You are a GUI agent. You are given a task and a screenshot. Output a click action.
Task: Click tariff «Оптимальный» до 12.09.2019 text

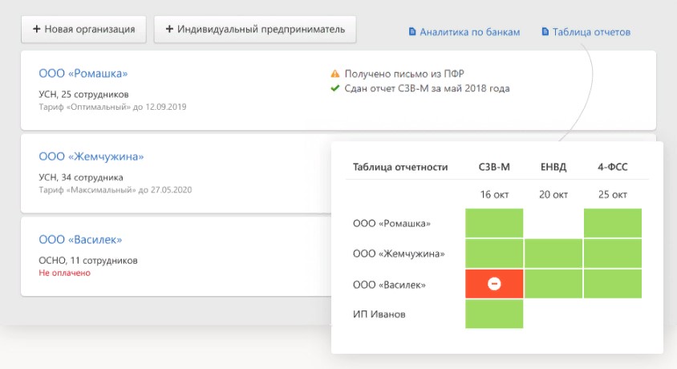(112, 107)
